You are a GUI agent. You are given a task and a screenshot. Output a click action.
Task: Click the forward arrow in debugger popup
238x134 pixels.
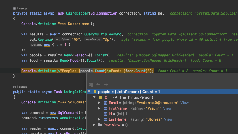pos(106,84)
